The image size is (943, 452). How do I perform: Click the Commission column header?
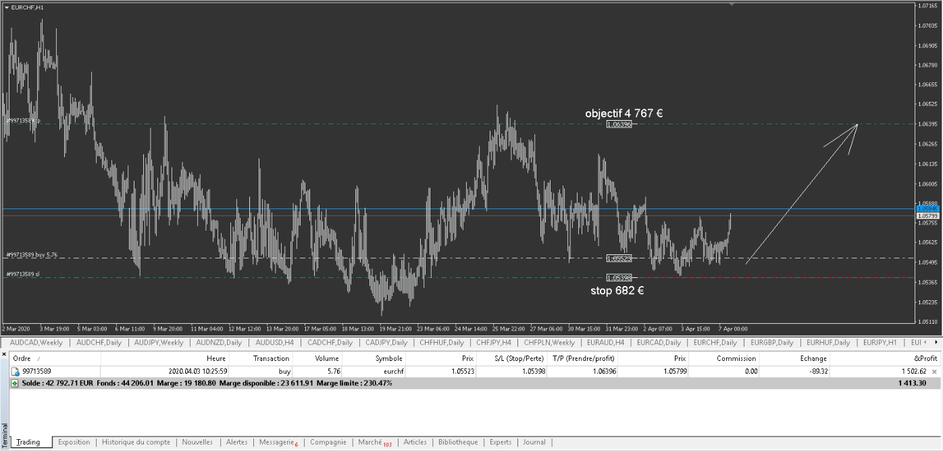(725, 358)
